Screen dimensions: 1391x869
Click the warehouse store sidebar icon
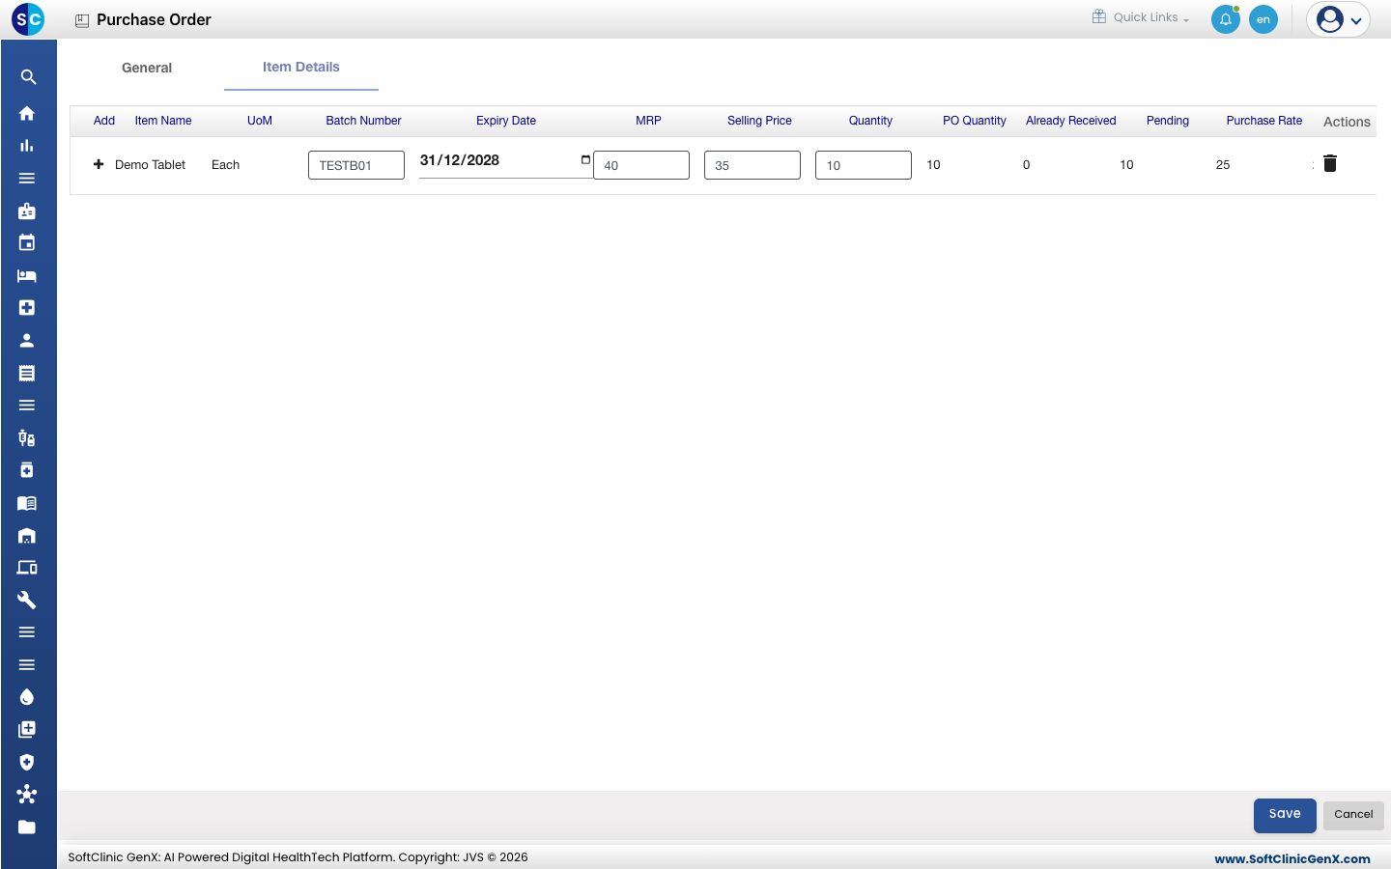tap(27, 535)
